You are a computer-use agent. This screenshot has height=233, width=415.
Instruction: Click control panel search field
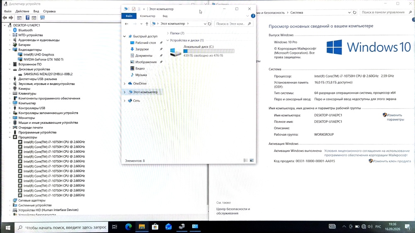[386, 12]
